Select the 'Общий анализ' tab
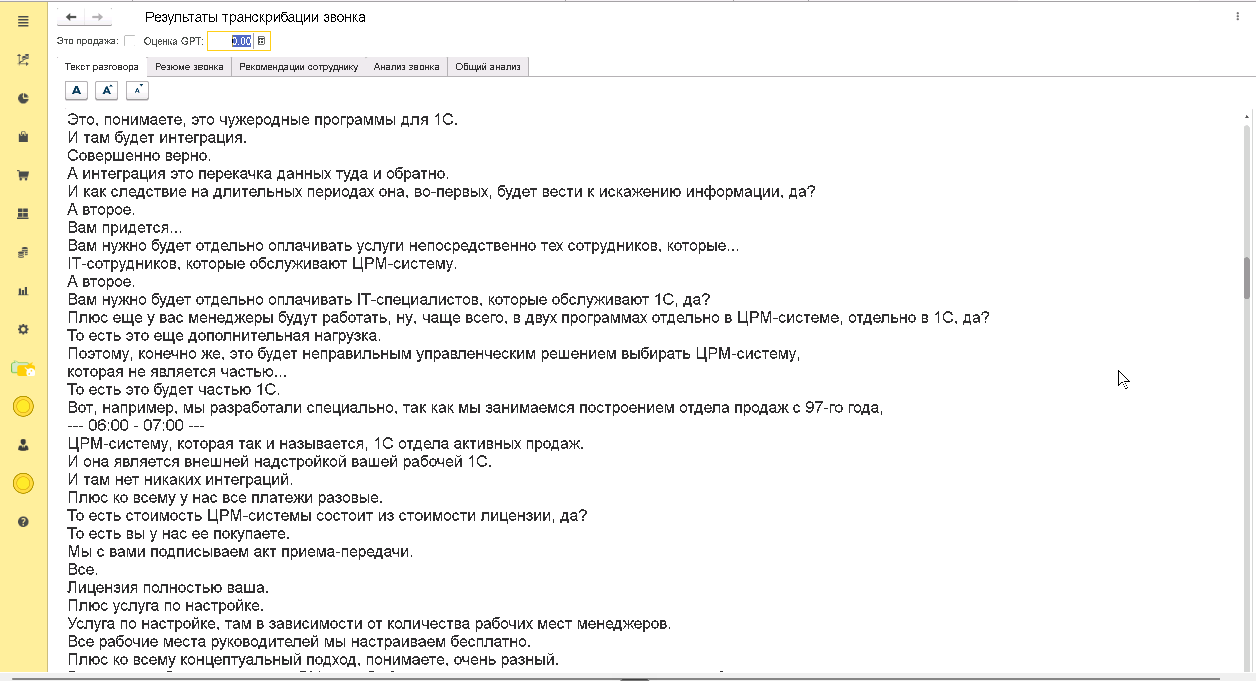The height and width of the screenshot is (681, 1256). (488, 67)
